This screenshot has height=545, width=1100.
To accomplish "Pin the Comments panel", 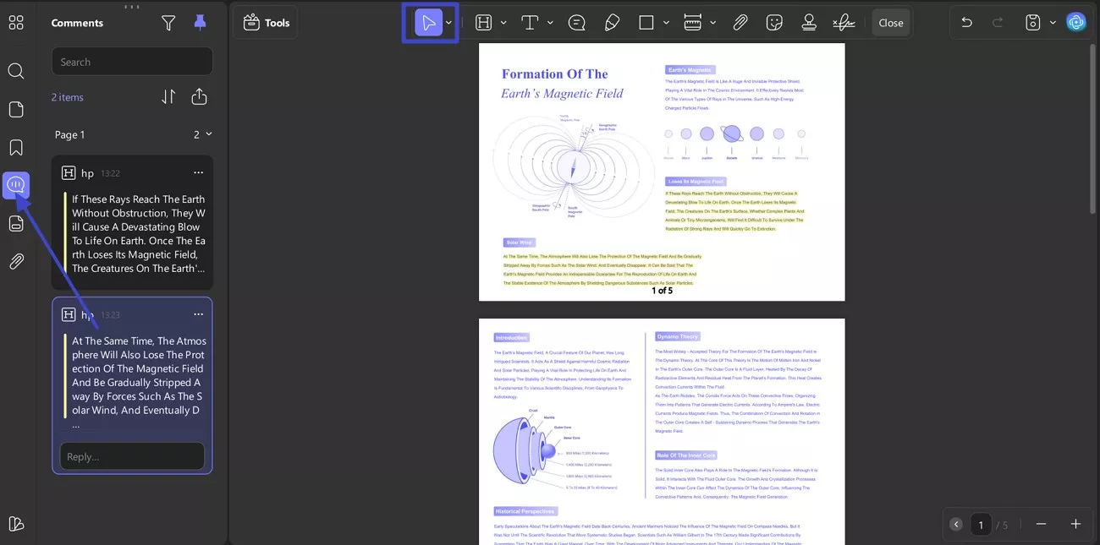I will coord(200,23).
